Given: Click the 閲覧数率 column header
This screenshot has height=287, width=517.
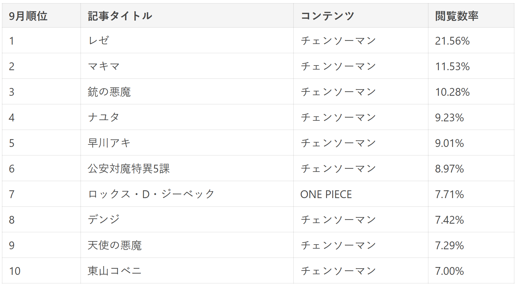Looking at the screenshot, I should 457,16.
